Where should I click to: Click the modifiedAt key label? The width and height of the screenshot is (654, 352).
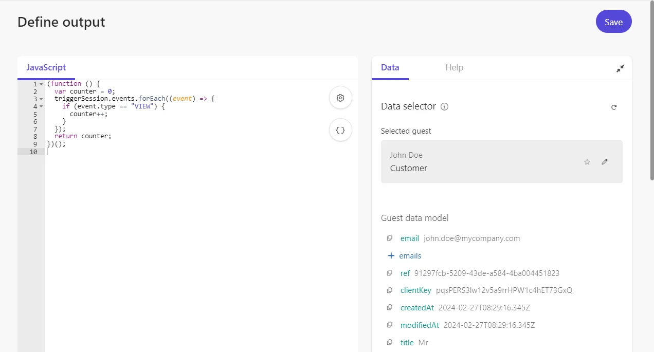420,325
